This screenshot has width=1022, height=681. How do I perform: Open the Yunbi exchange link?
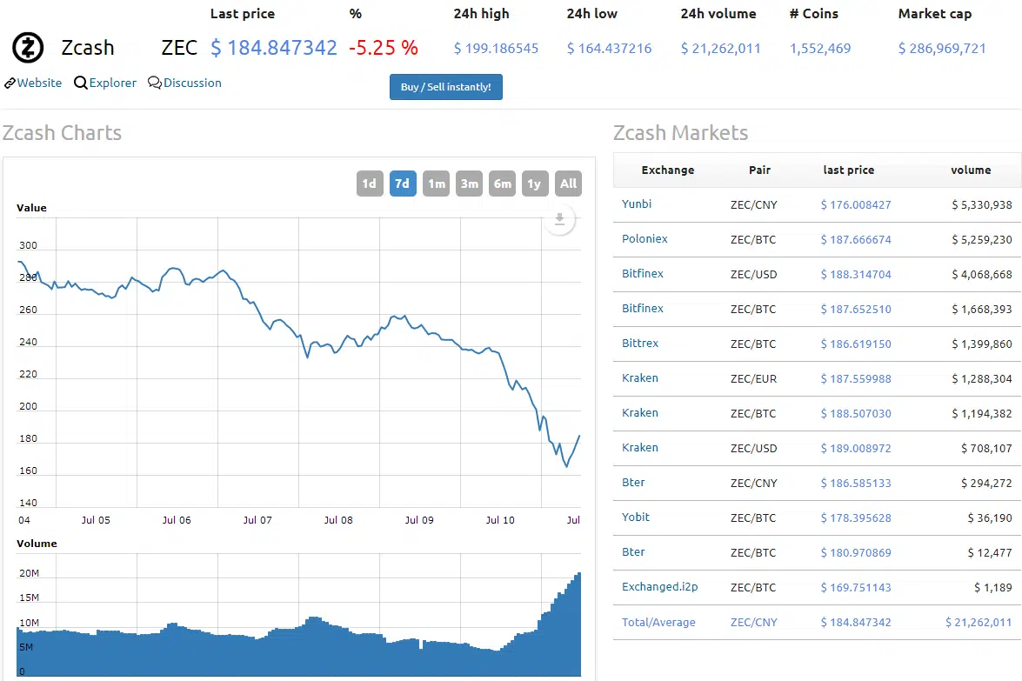point(636,204)
